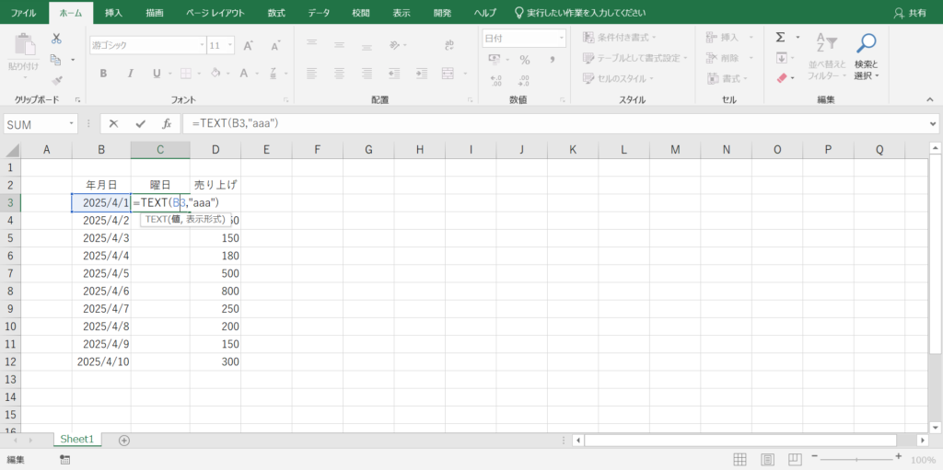Image resolution: width=943 pixels, height=470 pixels.
Task: Add a new sheet with the plus icon
Action: (x=124, y=440)
